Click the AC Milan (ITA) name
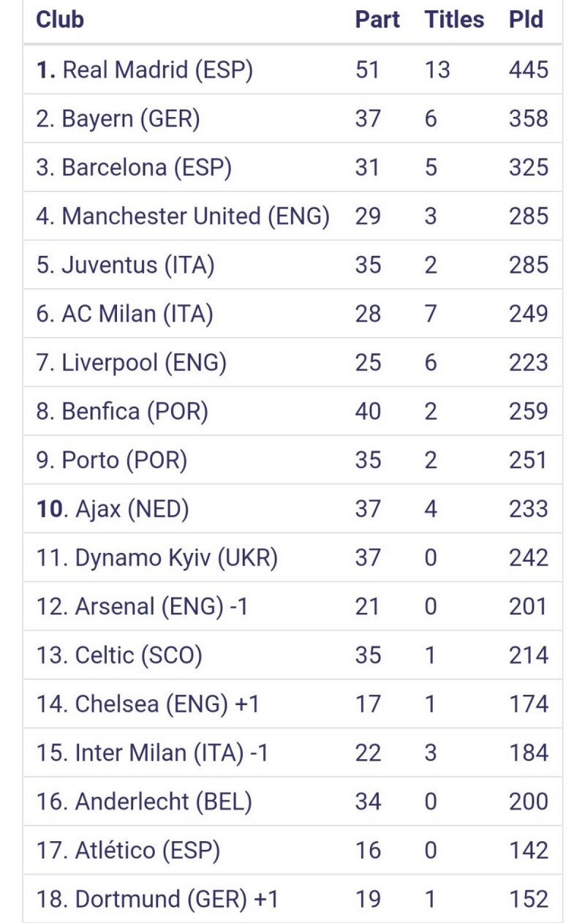The image size is (585, 923). pyautogui.click(x=137, y=314)
